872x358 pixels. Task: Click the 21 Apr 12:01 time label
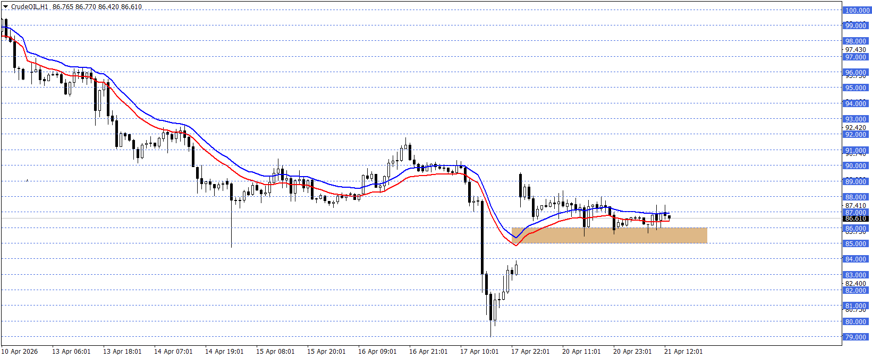point(683,352)
